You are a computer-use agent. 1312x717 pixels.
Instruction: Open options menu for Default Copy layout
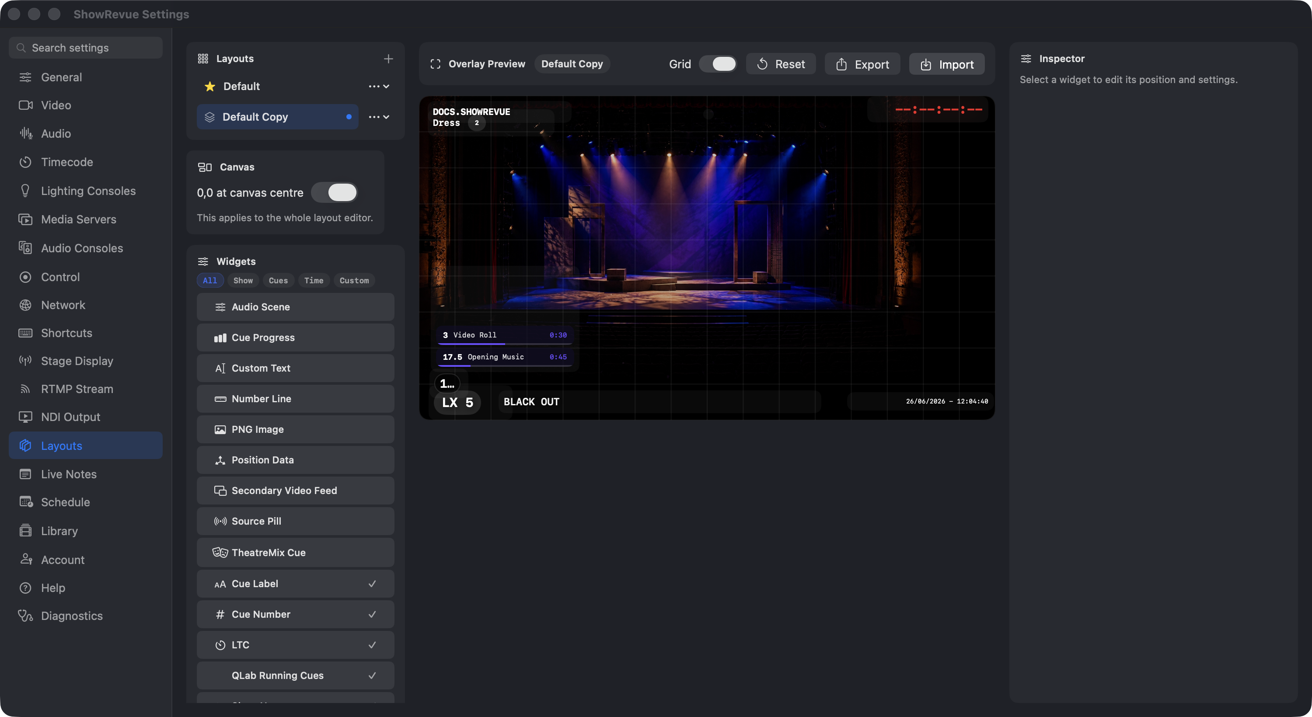(379, 117)
